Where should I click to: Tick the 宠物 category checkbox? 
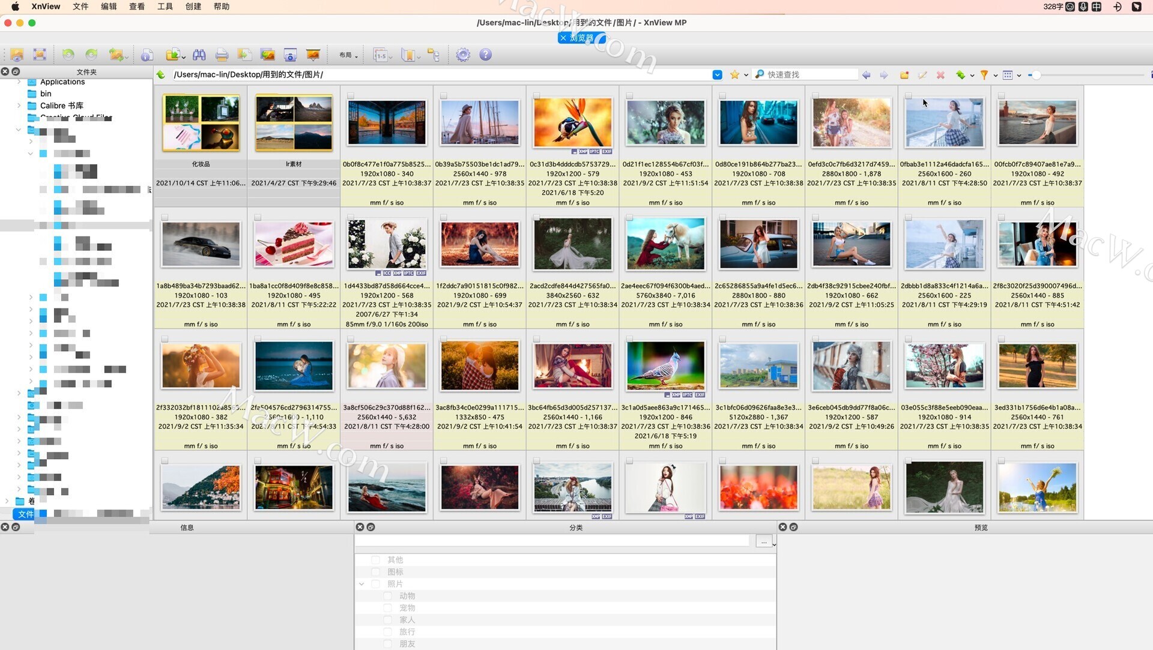[x=387, y=608]
